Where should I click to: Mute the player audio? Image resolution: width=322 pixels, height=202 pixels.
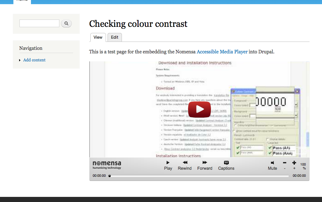pyautogui.click(x=273, y=165)
